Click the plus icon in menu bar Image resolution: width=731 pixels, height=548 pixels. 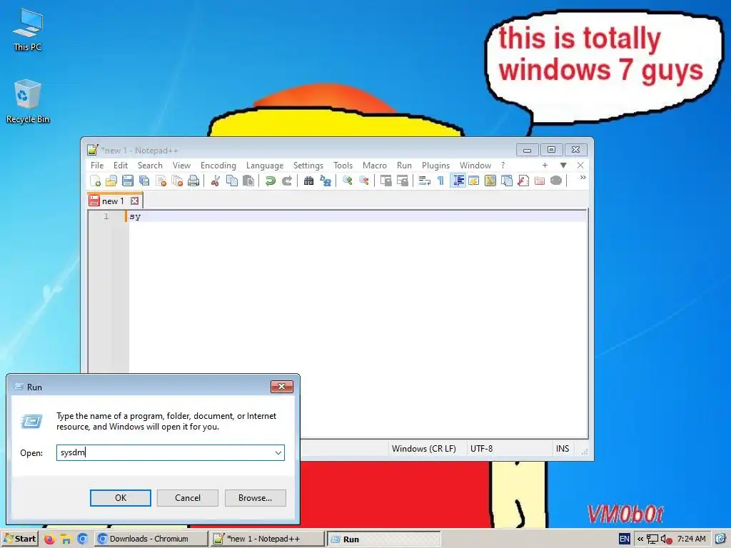pyautogui.click(x=545, y=165)
